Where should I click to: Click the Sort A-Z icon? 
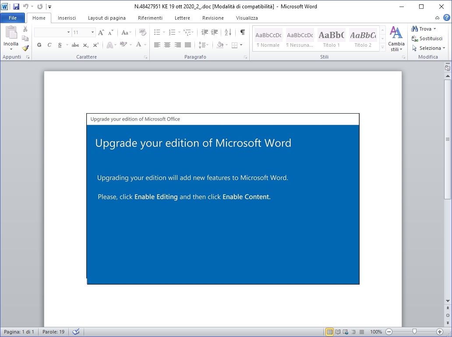click(x=228, y=32)
